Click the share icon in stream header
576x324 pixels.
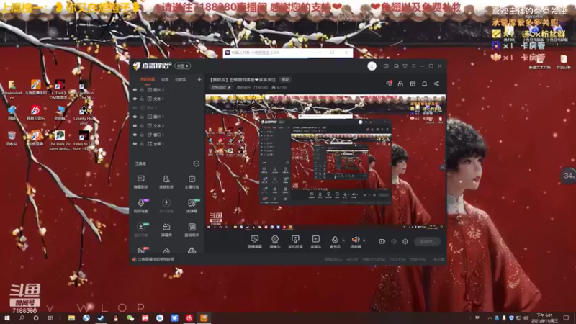click(x=436, y=84)
